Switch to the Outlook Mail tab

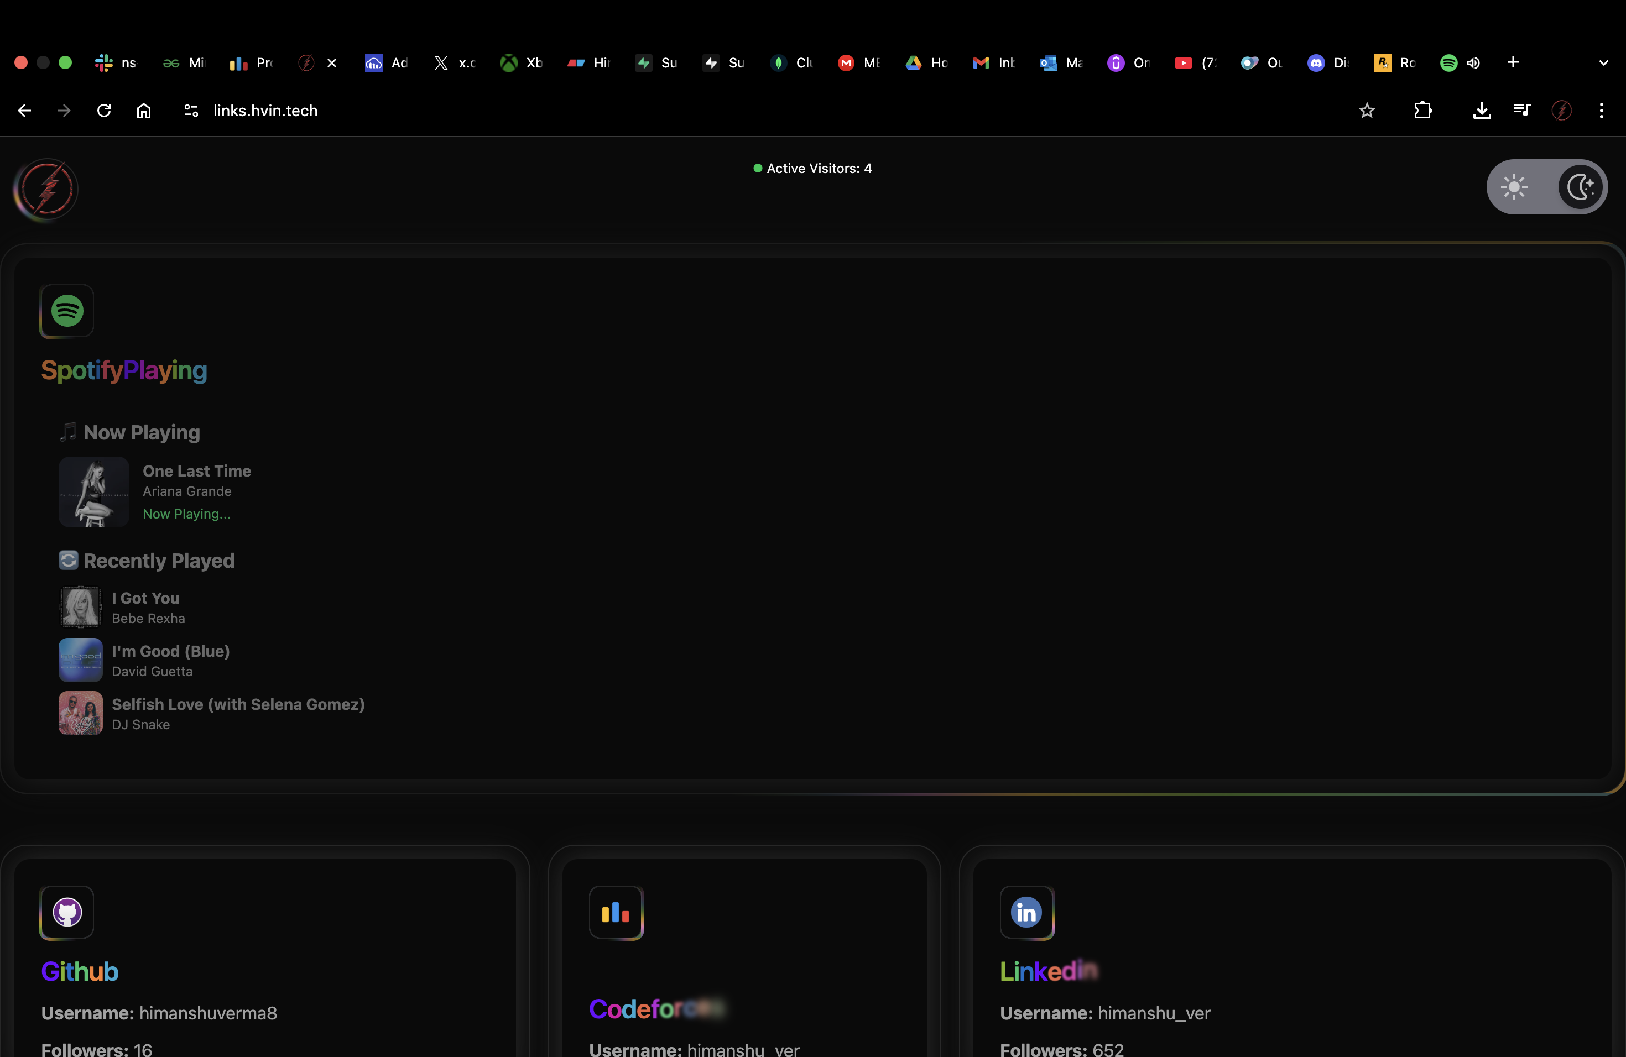point(1061,63)
